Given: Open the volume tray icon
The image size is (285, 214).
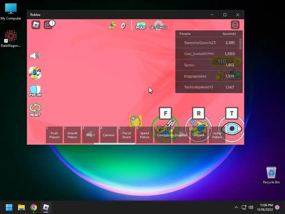Looking at the screenshot, I should 251,207.
